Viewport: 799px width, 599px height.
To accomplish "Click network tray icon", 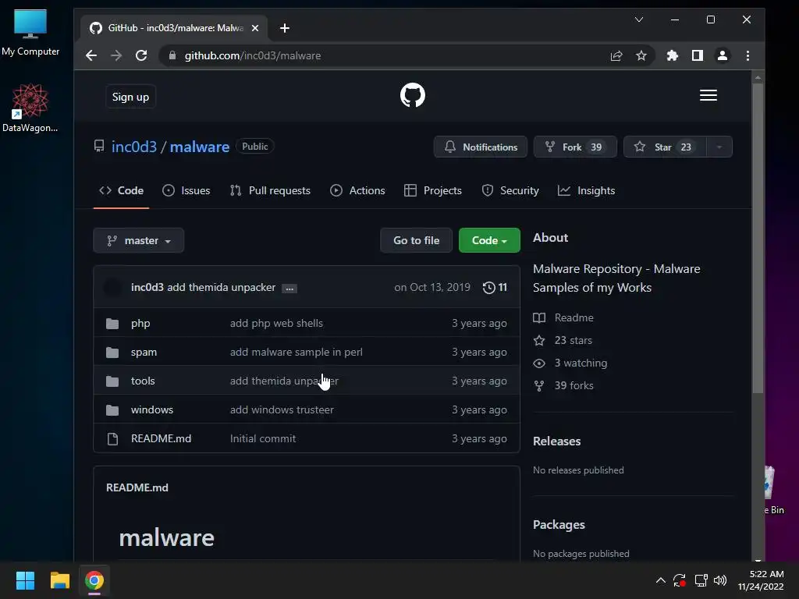I will pyautogui.click(x=701, y=580).
